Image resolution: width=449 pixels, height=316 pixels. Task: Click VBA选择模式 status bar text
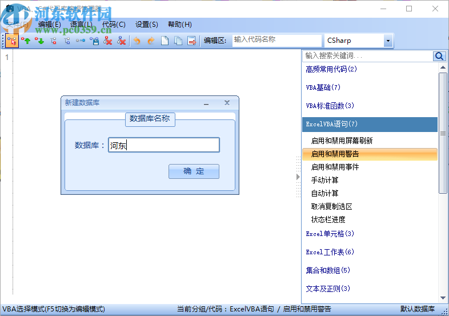(x=54, y=309)
